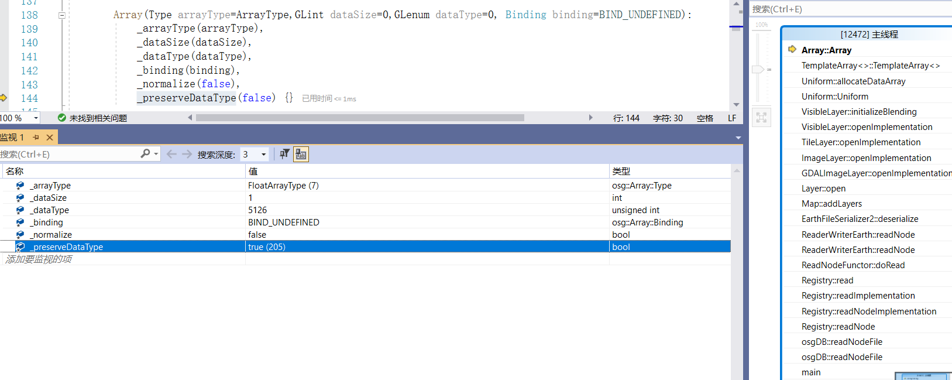This screenshot has width=952, height=380.
Task: Click type osg::Array::Binding cell
Action: click(648, 222)
